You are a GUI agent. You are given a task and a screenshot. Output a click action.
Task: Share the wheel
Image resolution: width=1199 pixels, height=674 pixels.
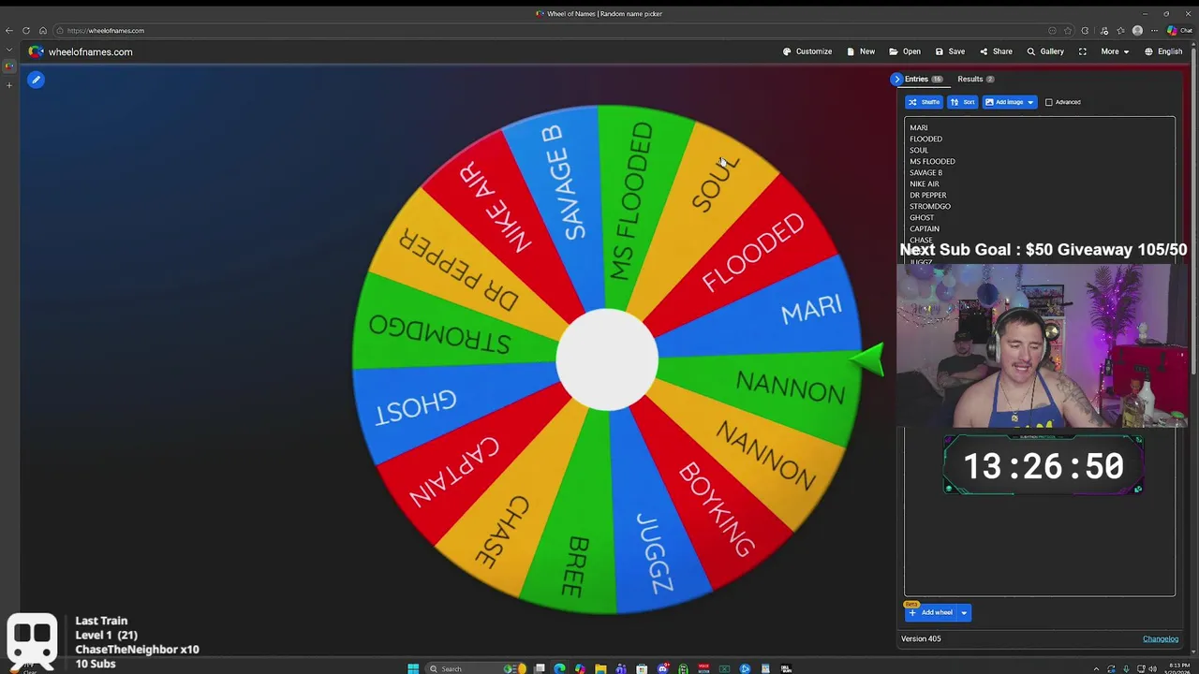pyautogui.click(x=996, y=51)
